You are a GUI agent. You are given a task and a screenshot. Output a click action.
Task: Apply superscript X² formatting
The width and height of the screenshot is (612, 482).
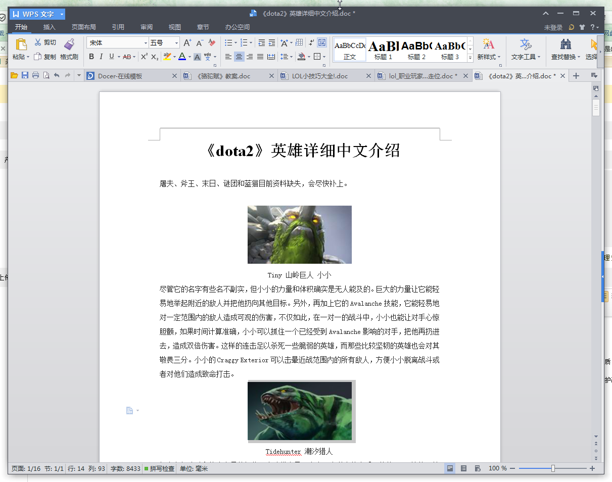click(144, 57)
